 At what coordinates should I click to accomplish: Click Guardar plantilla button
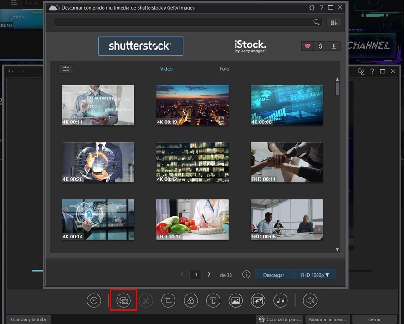[x=28, y=319]
